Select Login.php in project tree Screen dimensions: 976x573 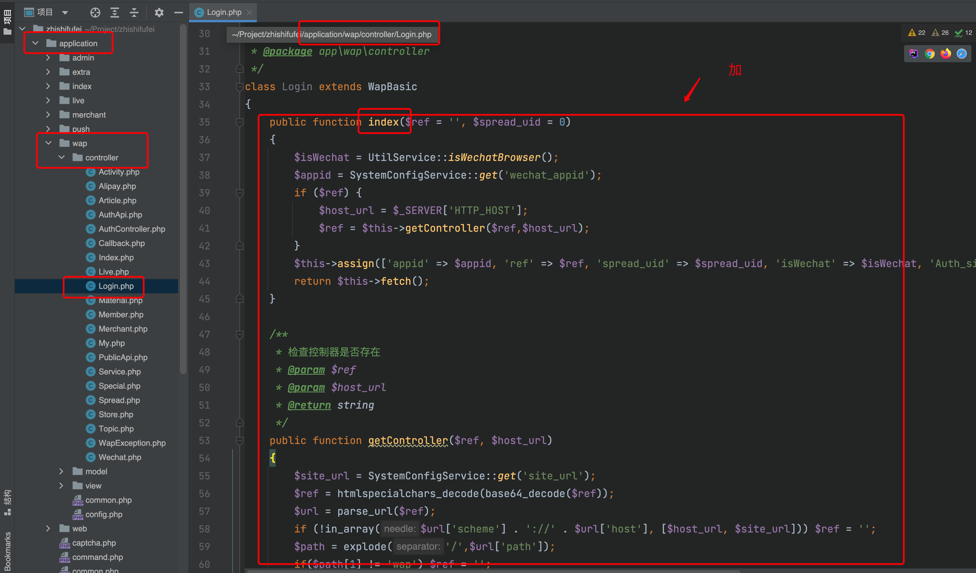110,286
